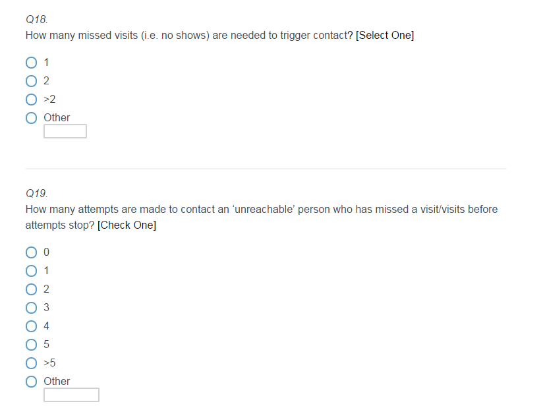Select 'Other' radio button for Q18
545x410 pixels.
point(32,118)
